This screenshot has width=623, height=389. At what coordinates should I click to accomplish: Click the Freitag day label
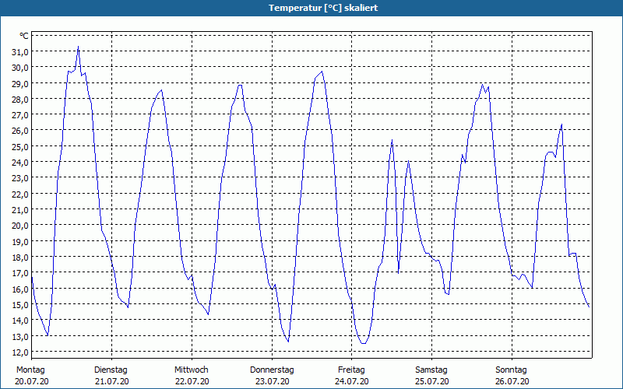pyautogui.click(x=351, y=370)
